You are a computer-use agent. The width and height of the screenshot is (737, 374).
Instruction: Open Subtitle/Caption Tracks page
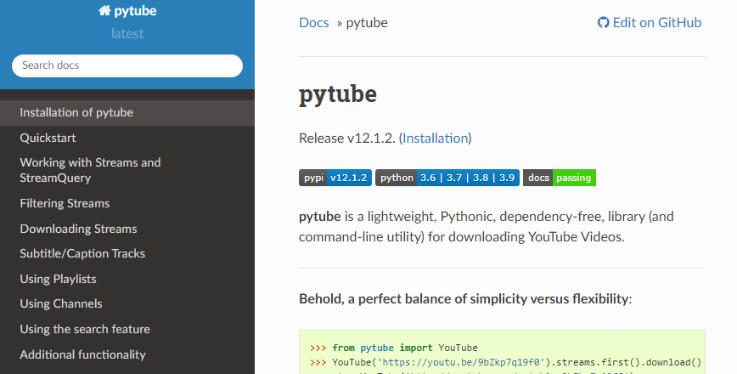(127, 253)
